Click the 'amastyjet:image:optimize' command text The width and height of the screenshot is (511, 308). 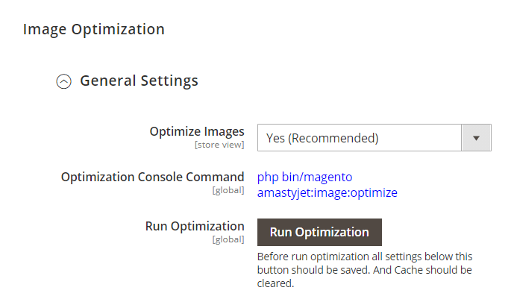pyautogui.click(x=327, y=193)
